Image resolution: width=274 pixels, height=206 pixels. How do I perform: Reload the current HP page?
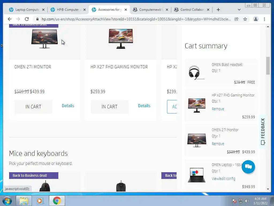coord(27,19)
